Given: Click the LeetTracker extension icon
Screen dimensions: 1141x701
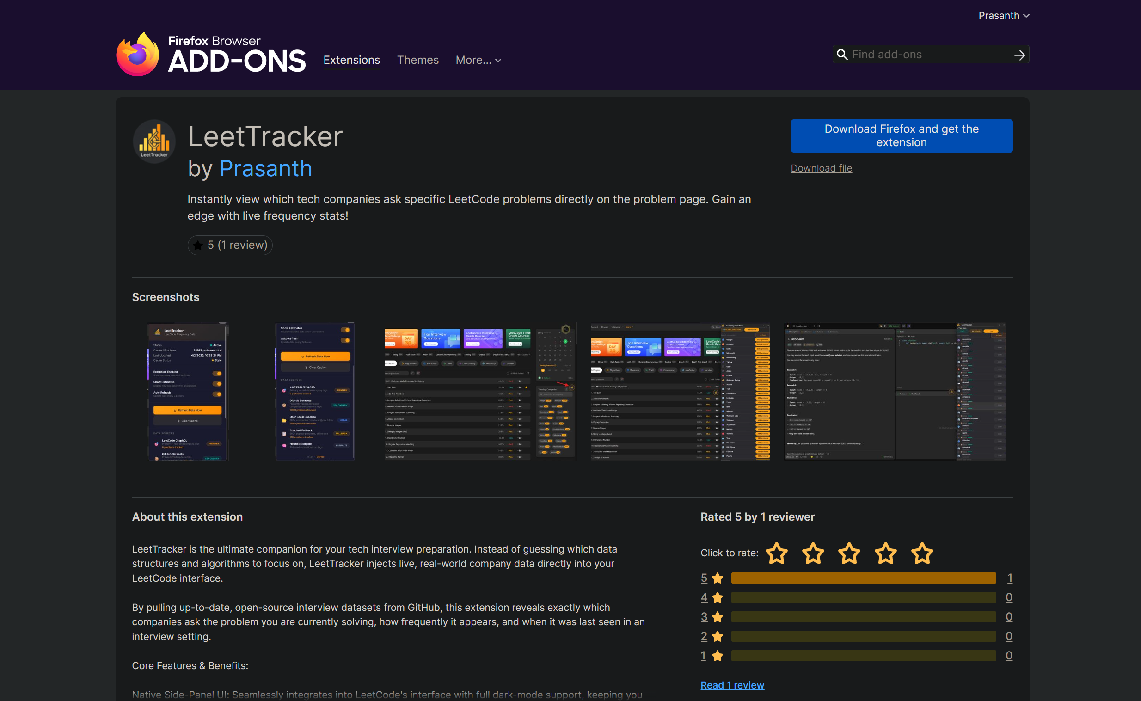Looking at the screenshot, I should pos(154,141).
